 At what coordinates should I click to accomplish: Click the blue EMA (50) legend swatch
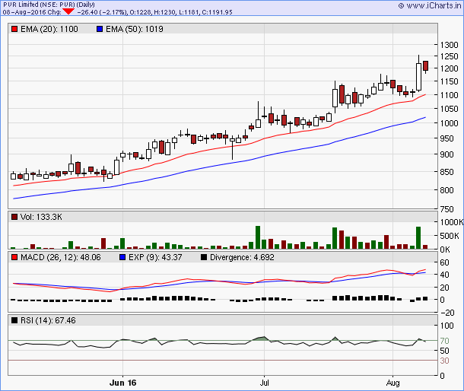(100, 29)
